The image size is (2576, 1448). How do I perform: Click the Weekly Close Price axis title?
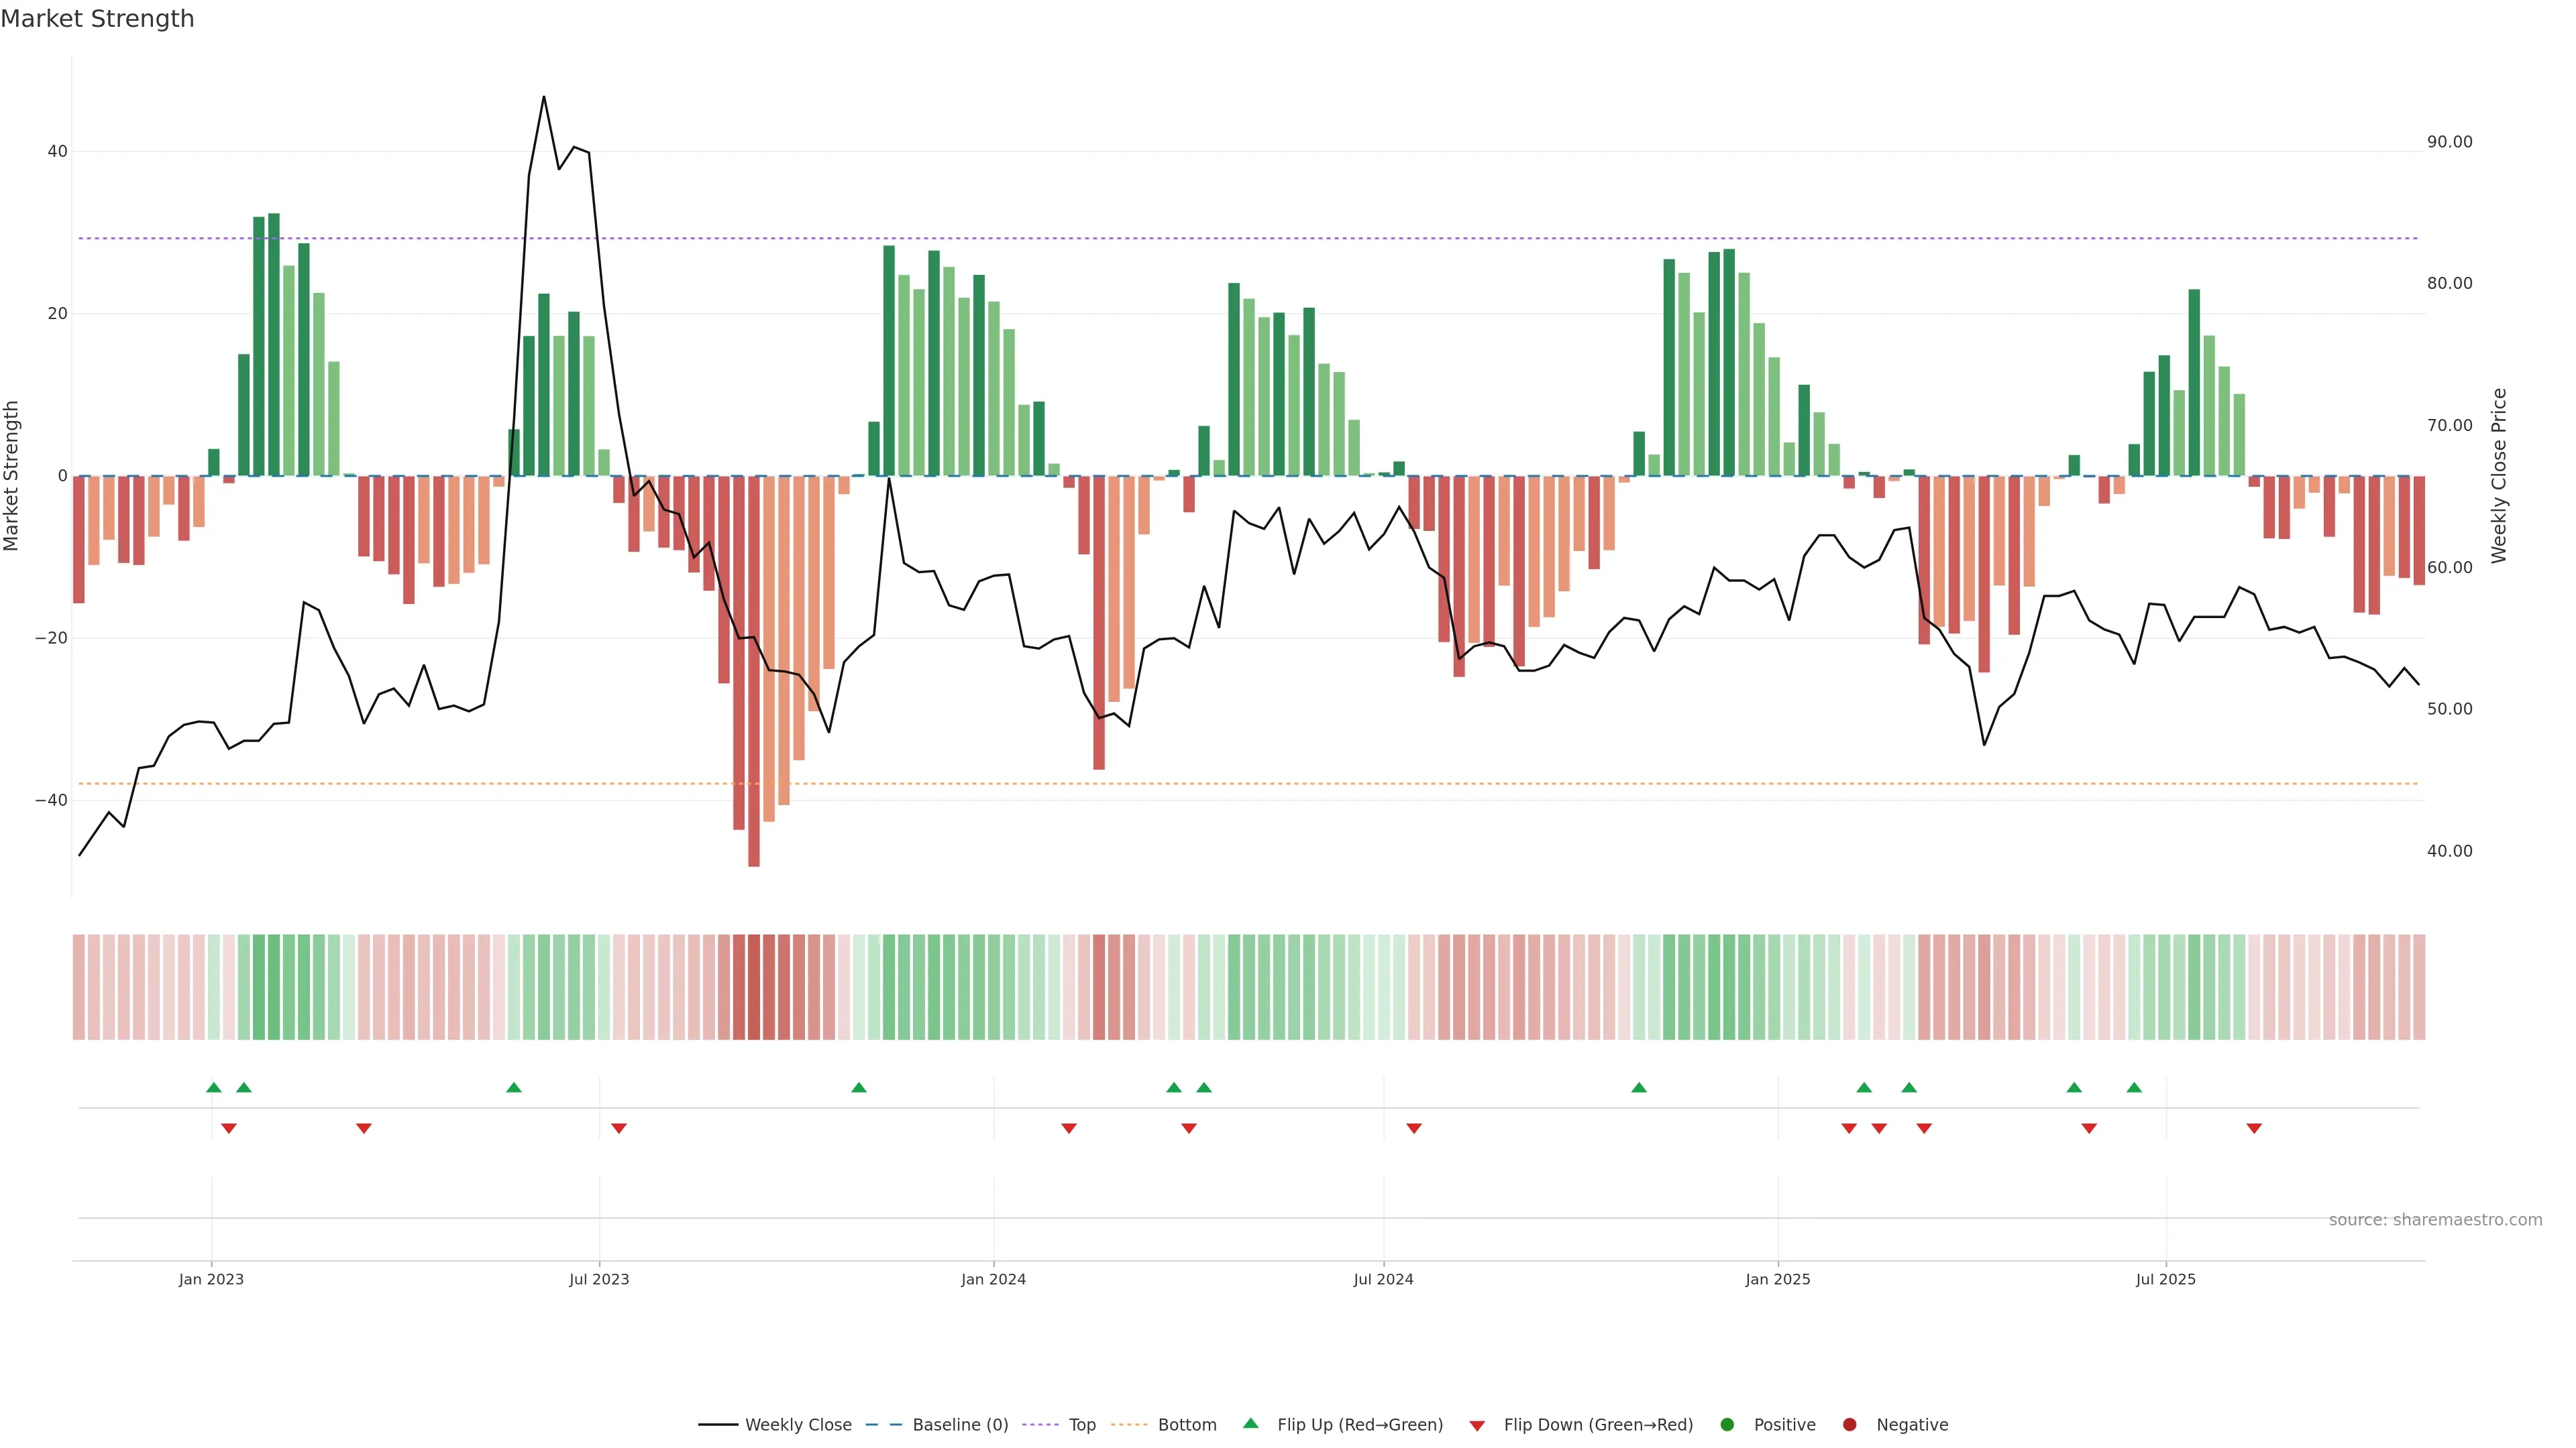click(2499, 476)
